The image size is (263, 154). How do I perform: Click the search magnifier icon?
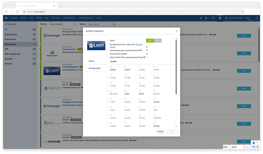(114, 24)
